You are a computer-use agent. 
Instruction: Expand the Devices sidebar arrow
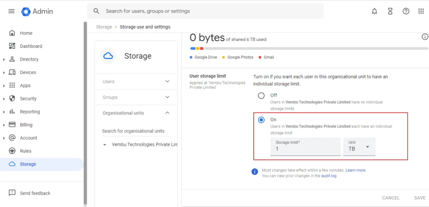point(4,73)
